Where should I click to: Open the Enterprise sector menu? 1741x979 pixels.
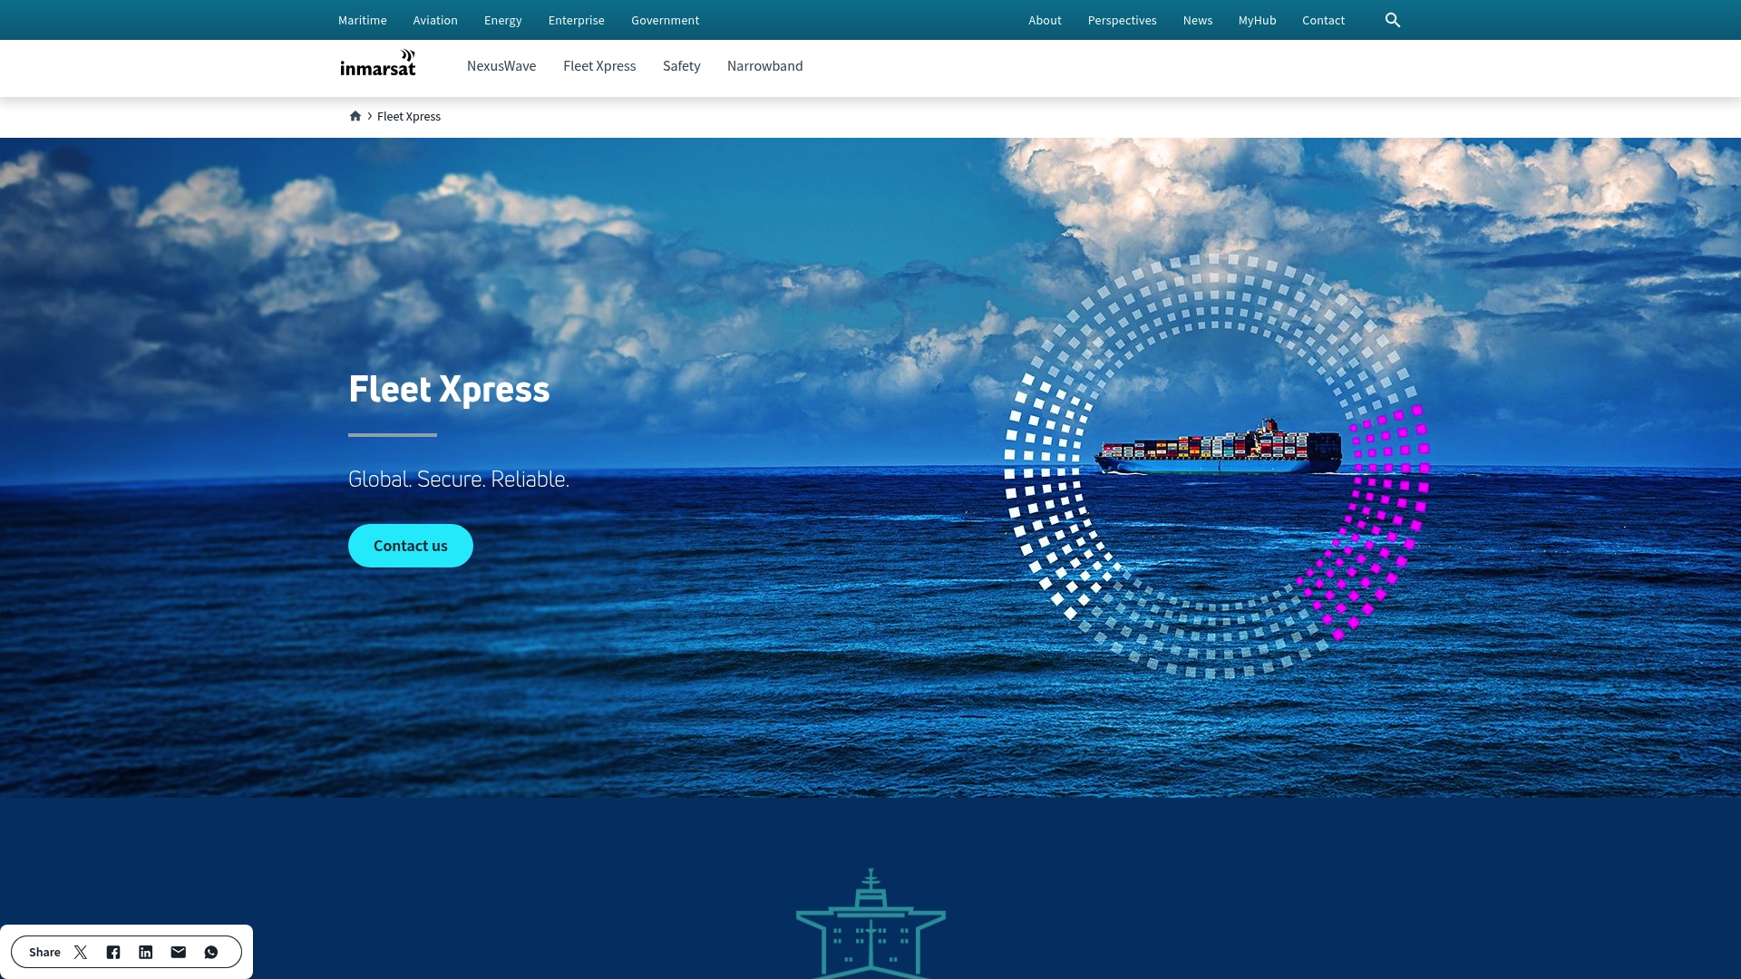click(577, 20)
